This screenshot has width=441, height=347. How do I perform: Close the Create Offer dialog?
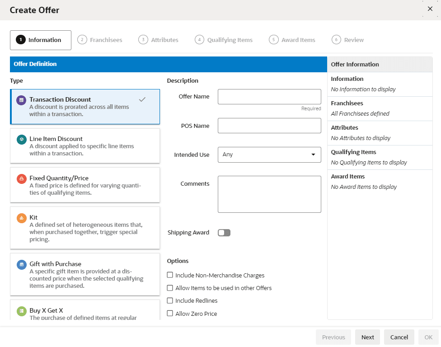click(430, 9)
